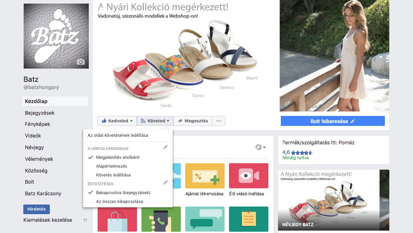This screenshot has width=413, height=233.
Task: Click the Bolt felkeresése button
Action: click(333, 121)
